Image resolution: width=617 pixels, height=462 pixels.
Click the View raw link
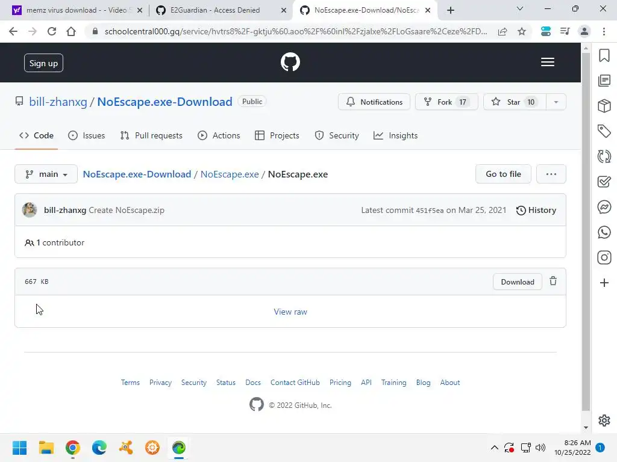point(290,312)
